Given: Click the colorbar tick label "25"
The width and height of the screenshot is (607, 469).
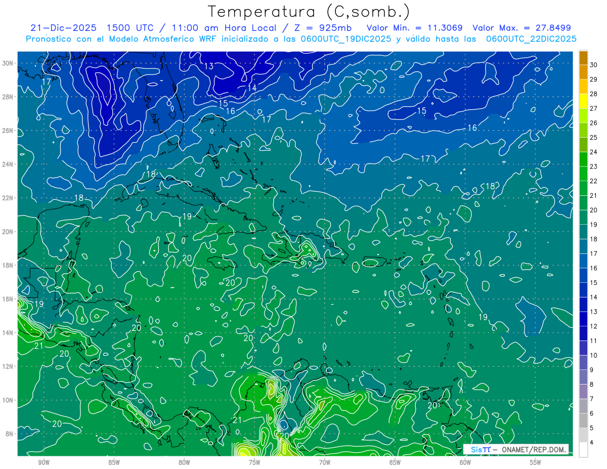Looking at the screenshot, I should [594, 138].
